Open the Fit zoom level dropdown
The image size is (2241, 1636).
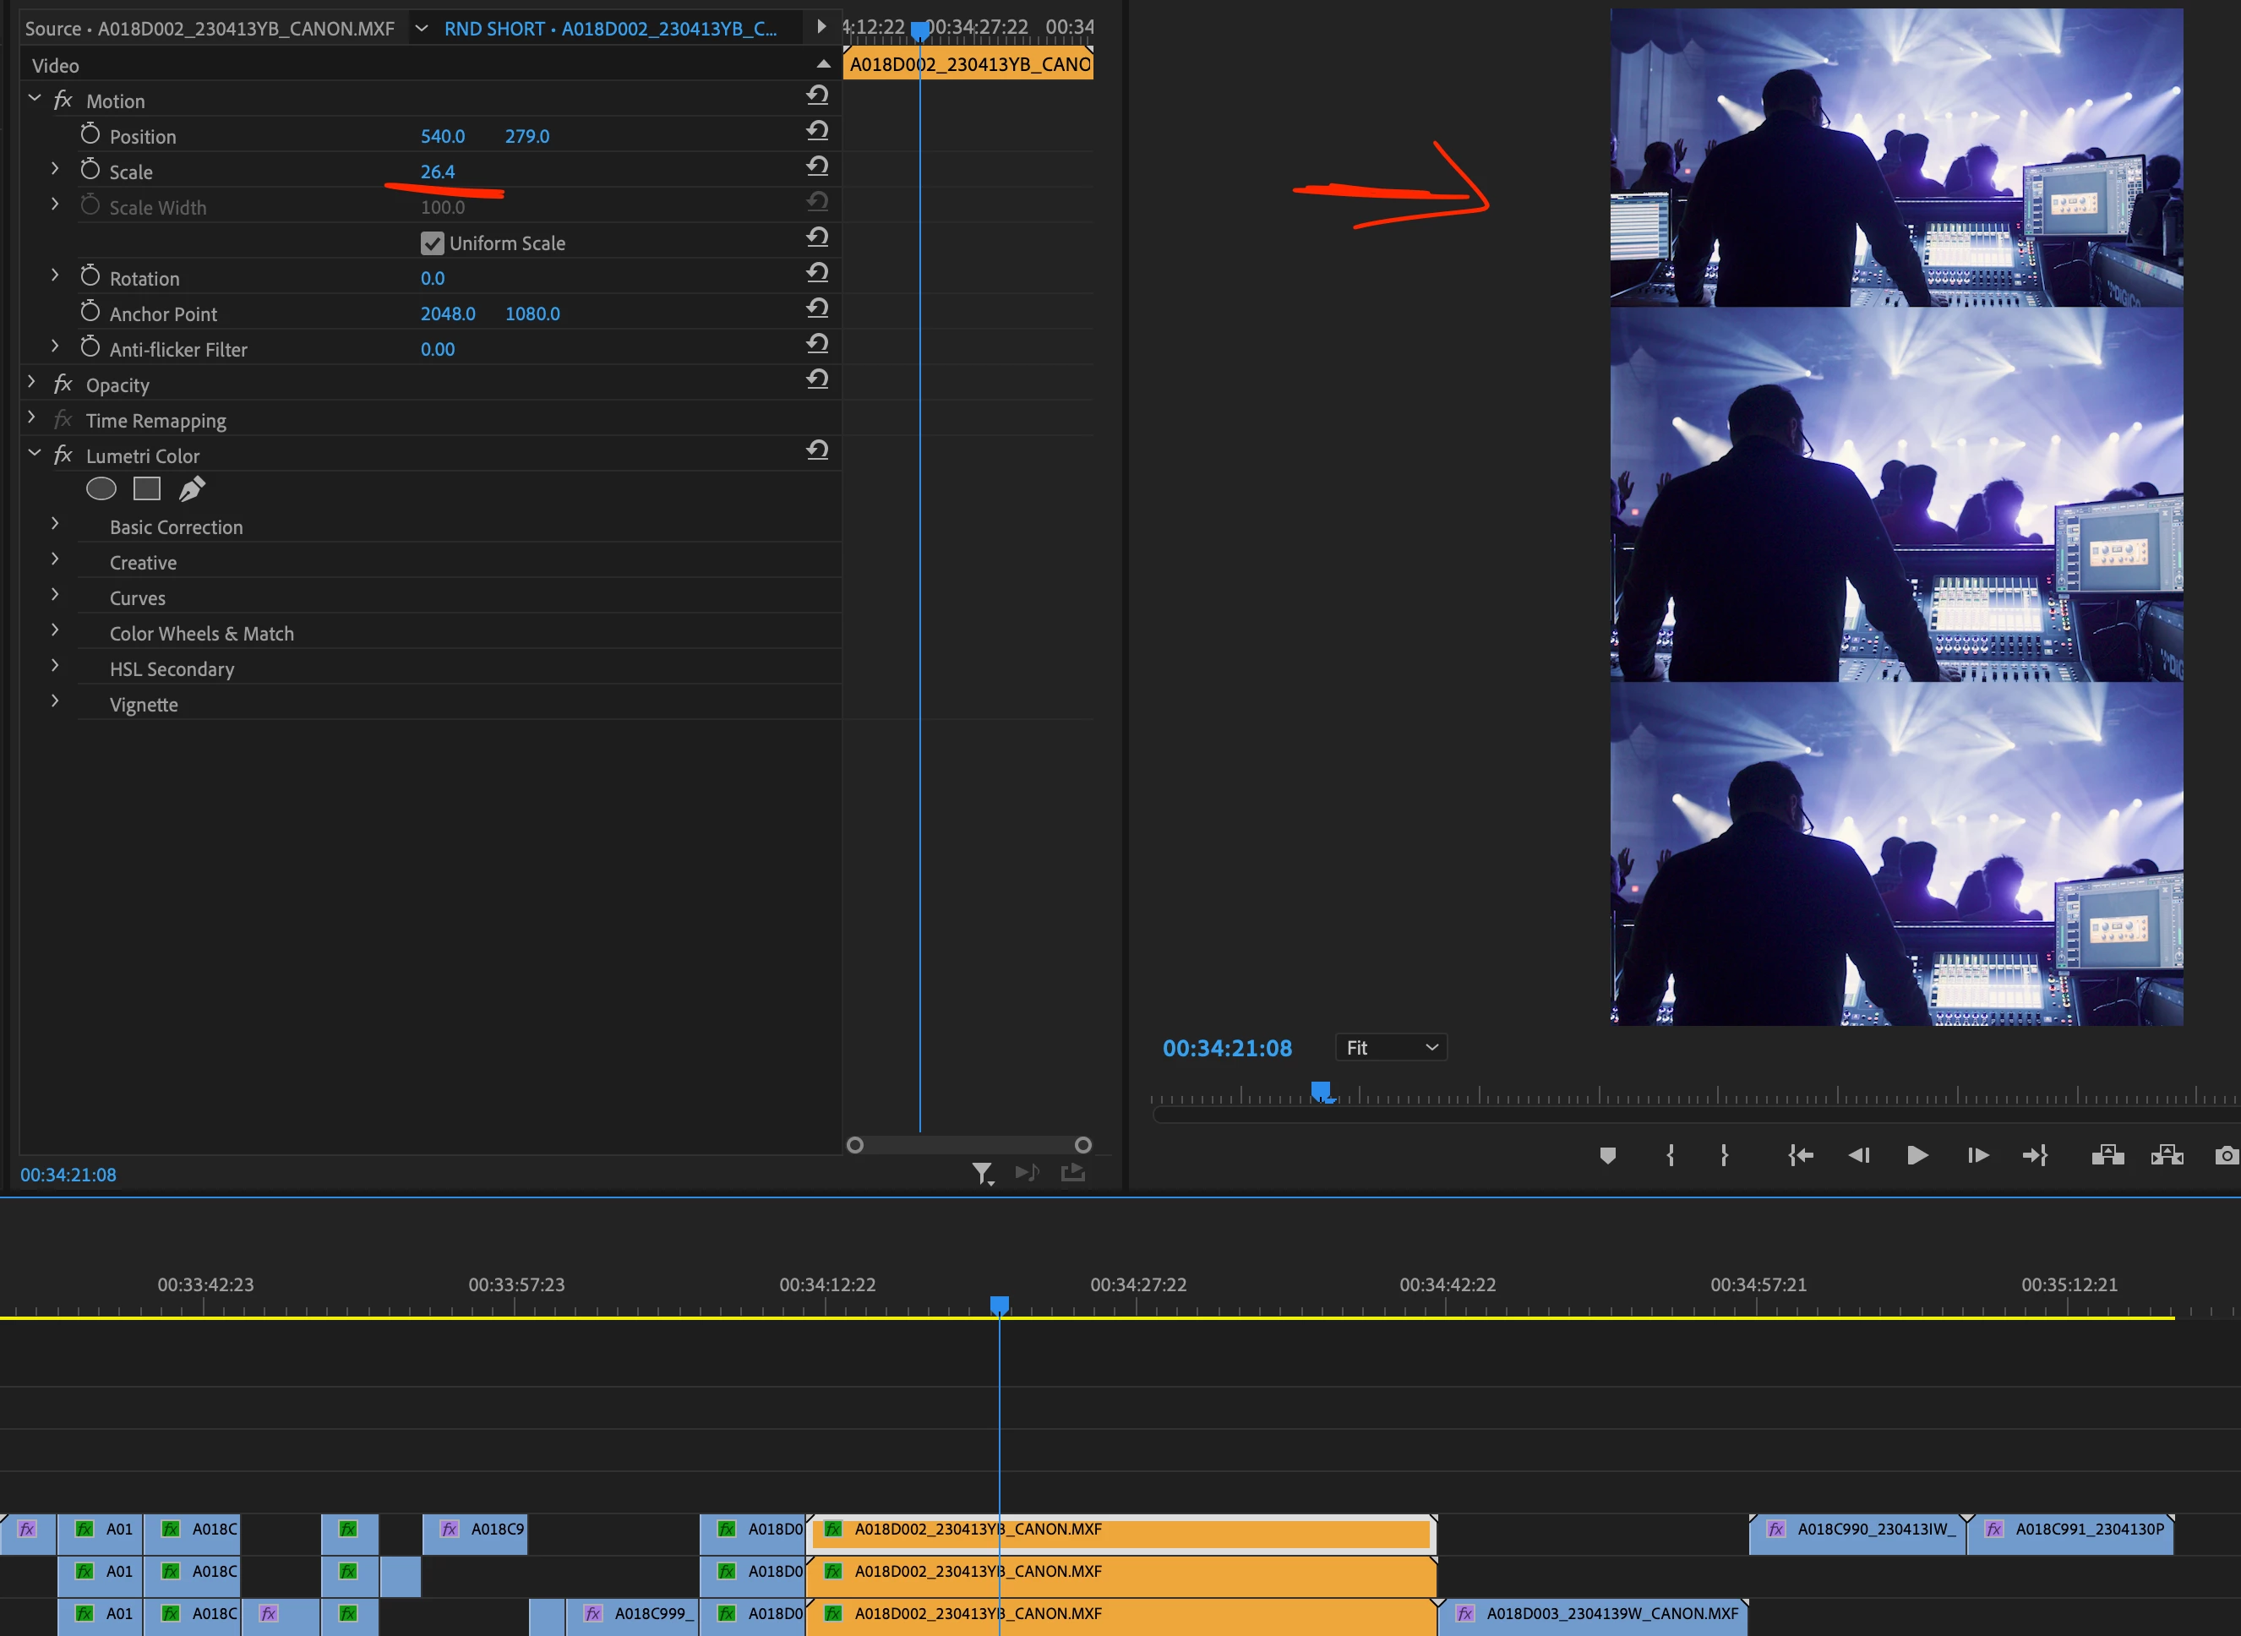pos(1390,1047)
